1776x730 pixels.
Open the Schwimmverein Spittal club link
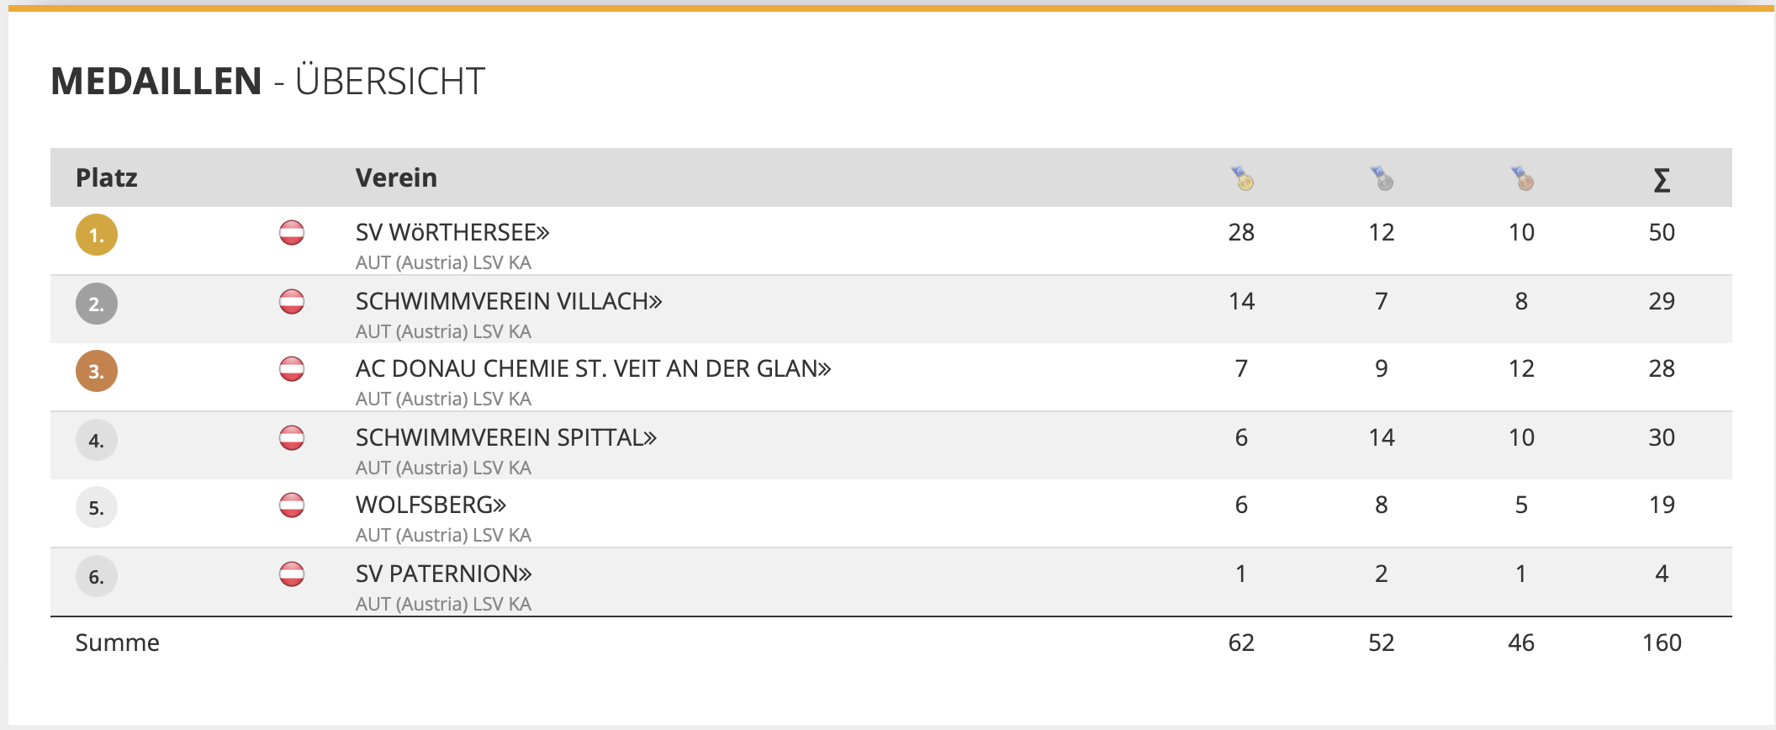pos(505,438)
